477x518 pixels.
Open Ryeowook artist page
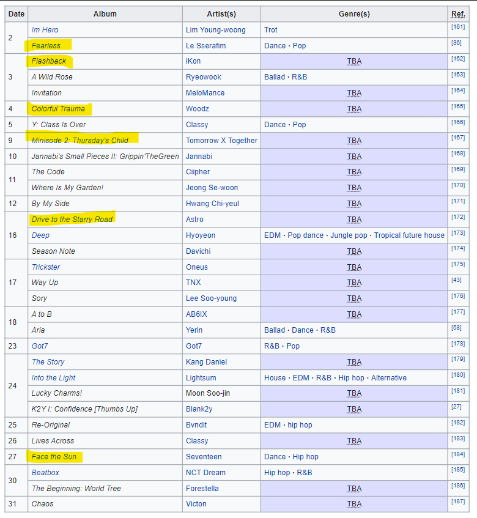204,77
